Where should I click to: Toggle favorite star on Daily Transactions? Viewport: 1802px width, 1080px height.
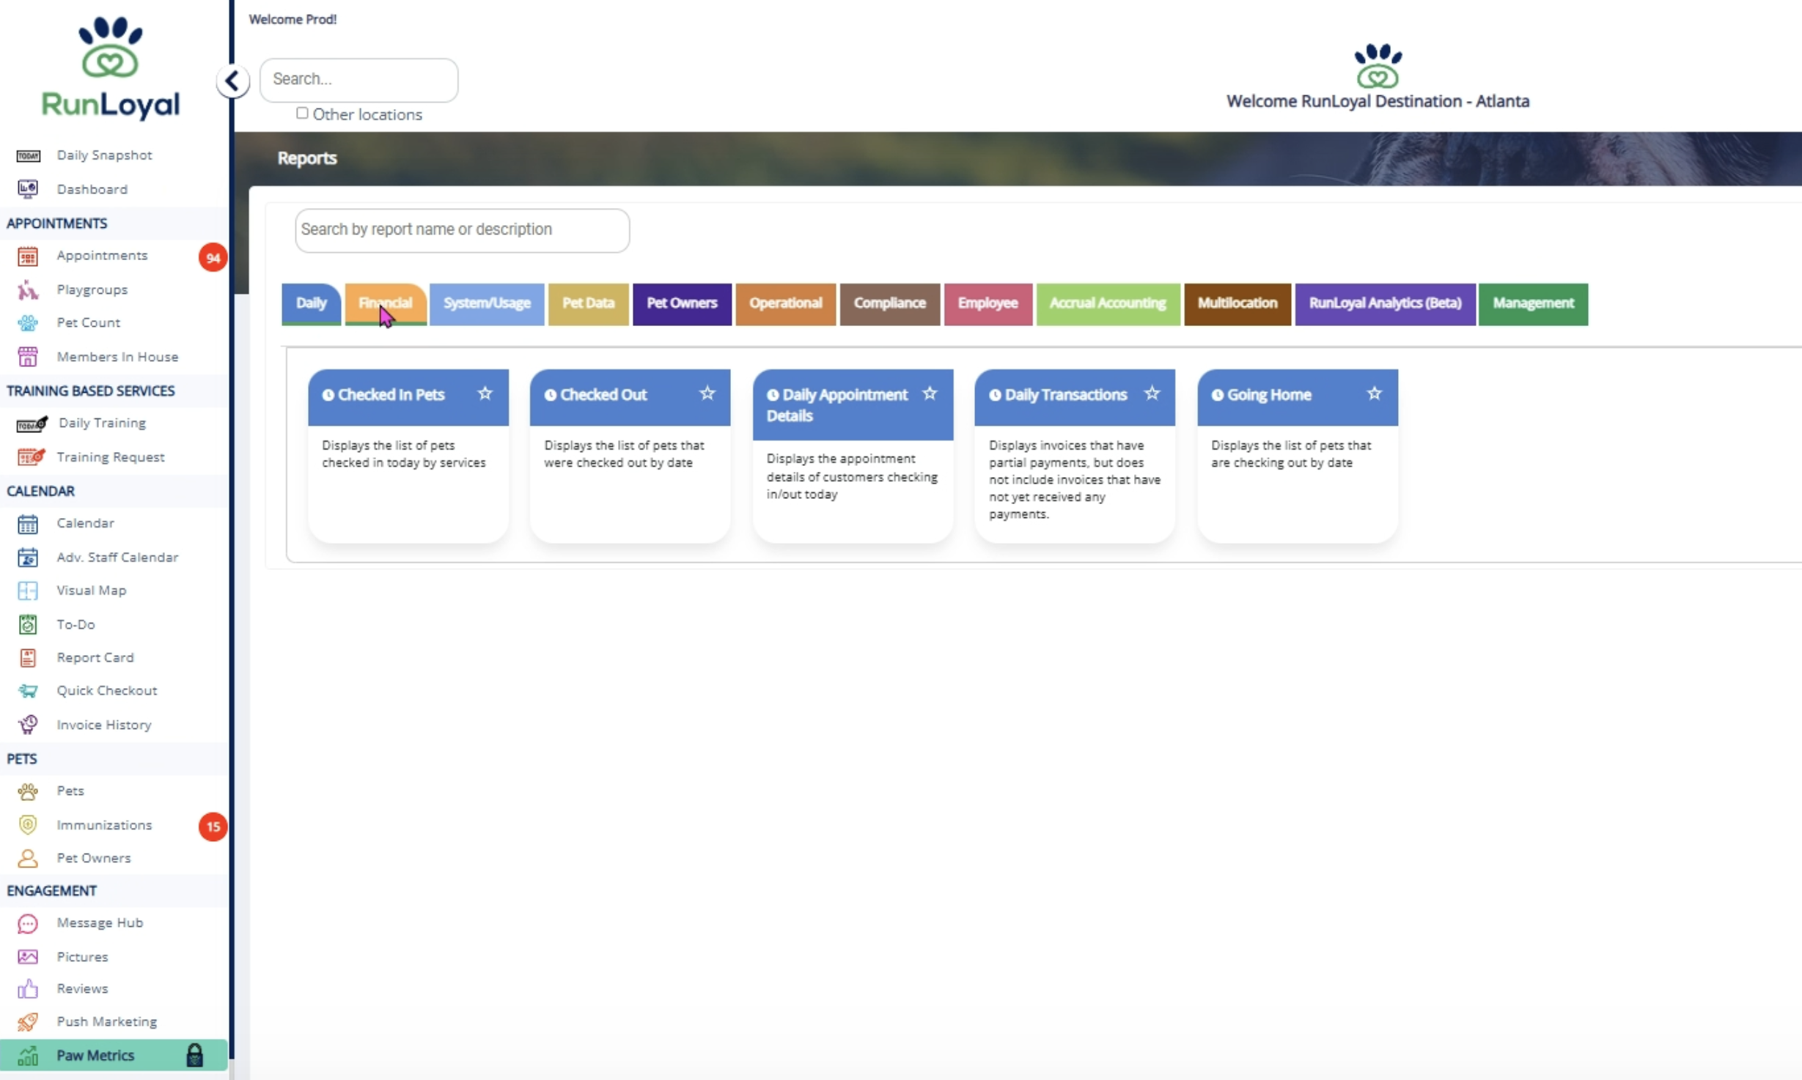[x=1152, y=394]
